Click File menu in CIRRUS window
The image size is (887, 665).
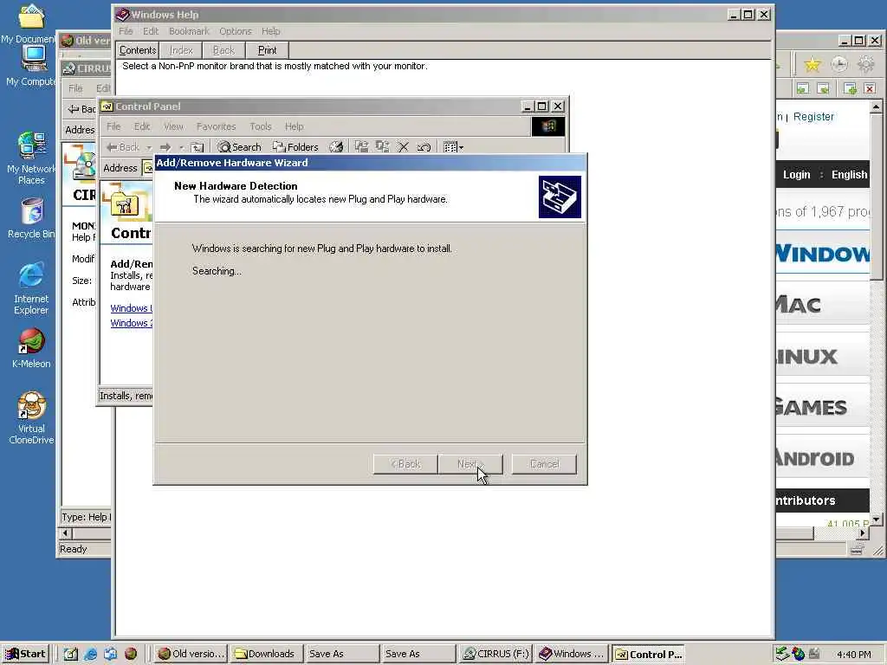click(x=75, y=88)
